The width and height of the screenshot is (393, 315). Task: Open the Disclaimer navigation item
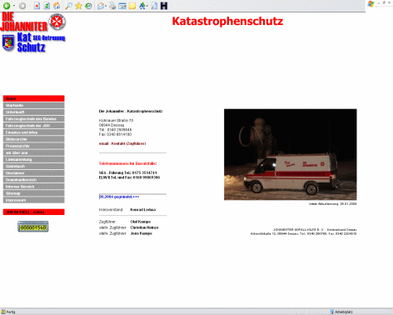point(33,173)
